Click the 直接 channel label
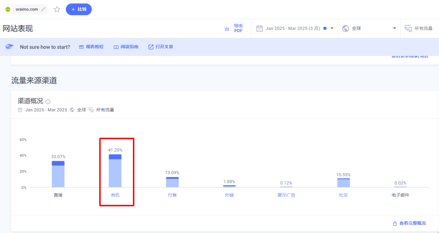Screen dimensions: 439x233 pos(58,195)
